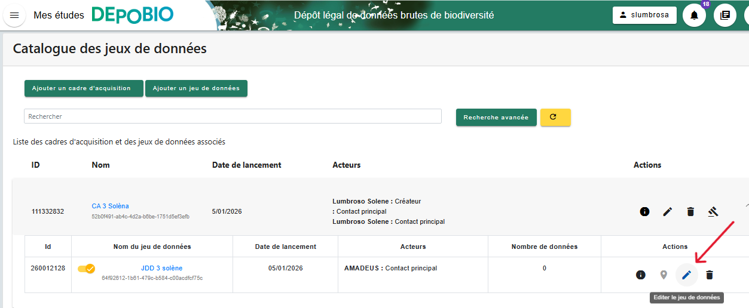Focus the Rechercher search field

click(233, 116)
